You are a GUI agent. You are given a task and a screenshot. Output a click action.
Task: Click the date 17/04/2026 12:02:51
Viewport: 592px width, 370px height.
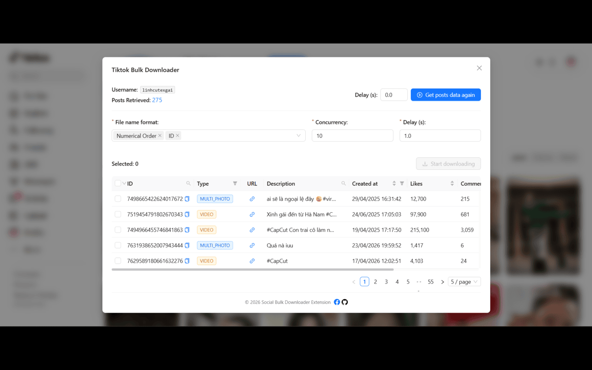(x=376, y=261)
